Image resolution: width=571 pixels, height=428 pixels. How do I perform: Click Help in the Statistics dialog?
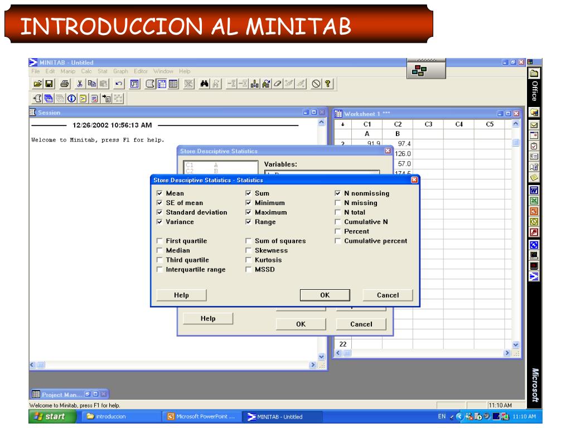(181, 295)
